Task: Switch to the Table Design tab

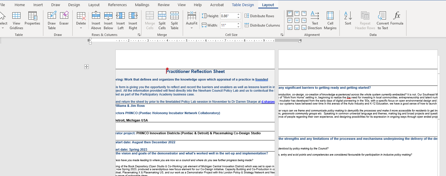Action: [243, 5]
